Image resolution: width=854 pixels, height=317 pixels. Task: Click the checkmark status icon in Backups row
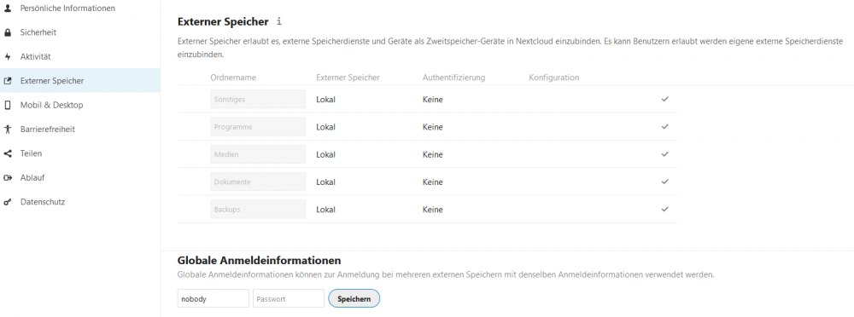[664, 209]
